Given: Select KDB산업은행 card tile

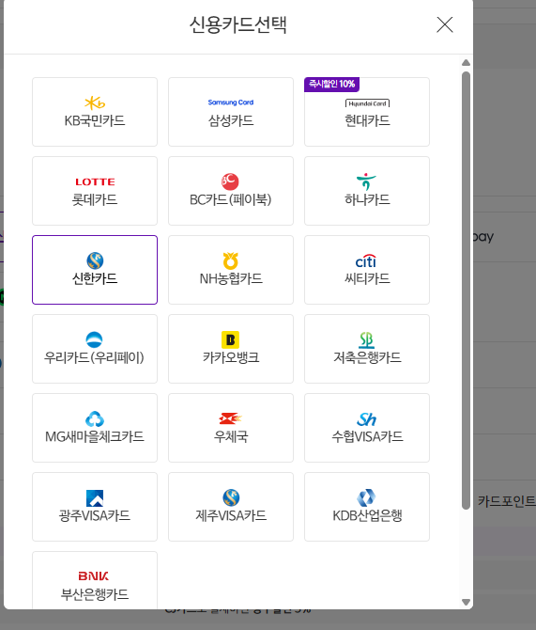Looking at the screenshot, I should point(367,507).
